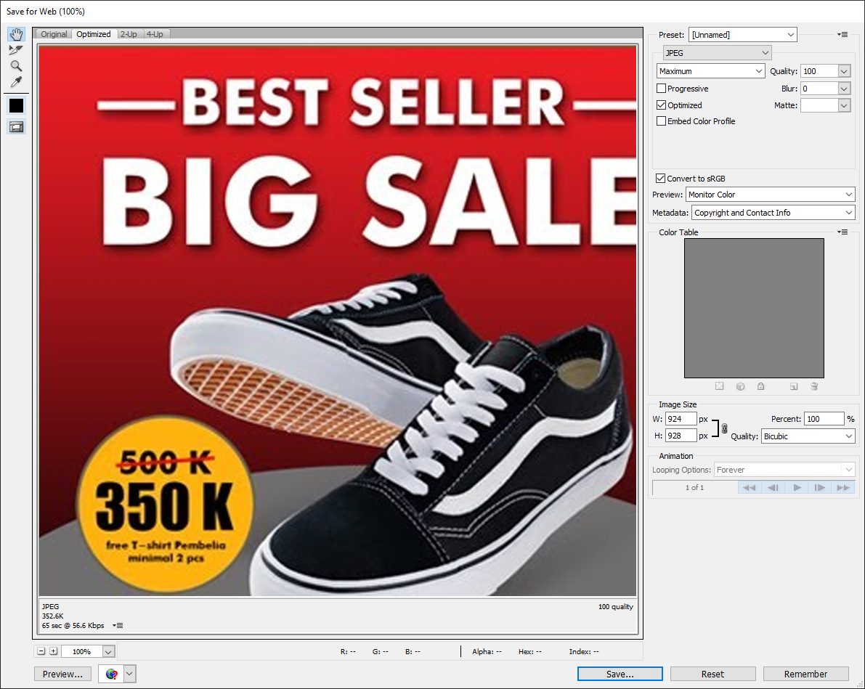Open the browser selection dropdown arrow
This screenshot has height=689, width=865.
click(129, 674)
